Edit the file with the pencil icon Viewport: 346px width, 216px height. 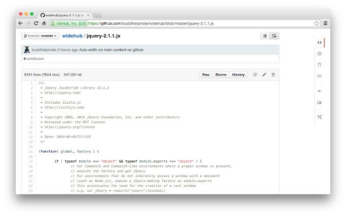tap(264, 75)
